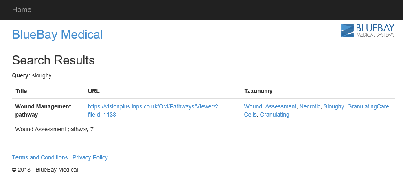Click the Granulating taxonomy tag
This screenshot has width=403, height=183.
point(274,115)
